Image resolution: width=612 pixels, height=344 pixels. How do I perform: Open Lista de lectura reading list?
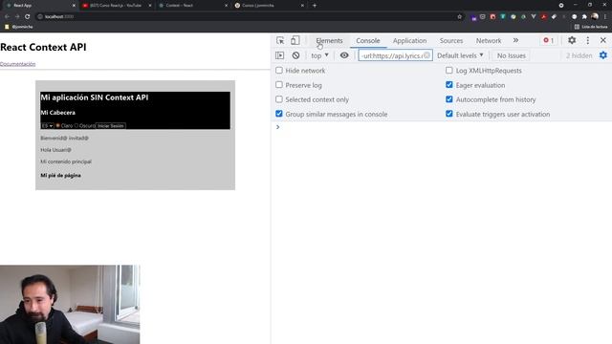[591, 27]
